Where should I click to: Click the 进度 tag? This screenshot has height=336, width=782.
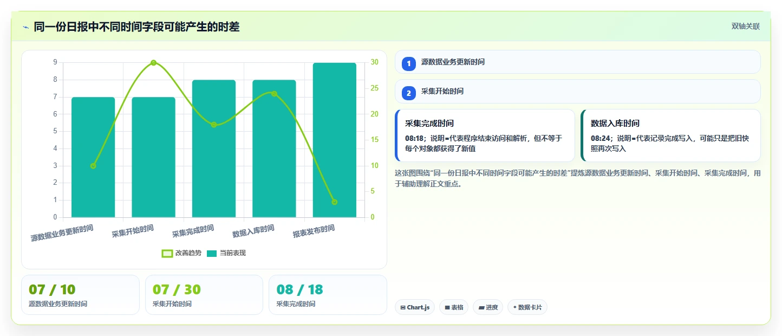tap(488, 307)
